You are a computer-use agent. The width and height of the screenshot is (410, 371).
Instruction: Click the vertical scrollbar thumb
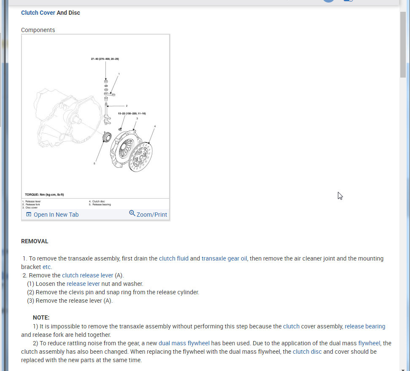point(403,44)
